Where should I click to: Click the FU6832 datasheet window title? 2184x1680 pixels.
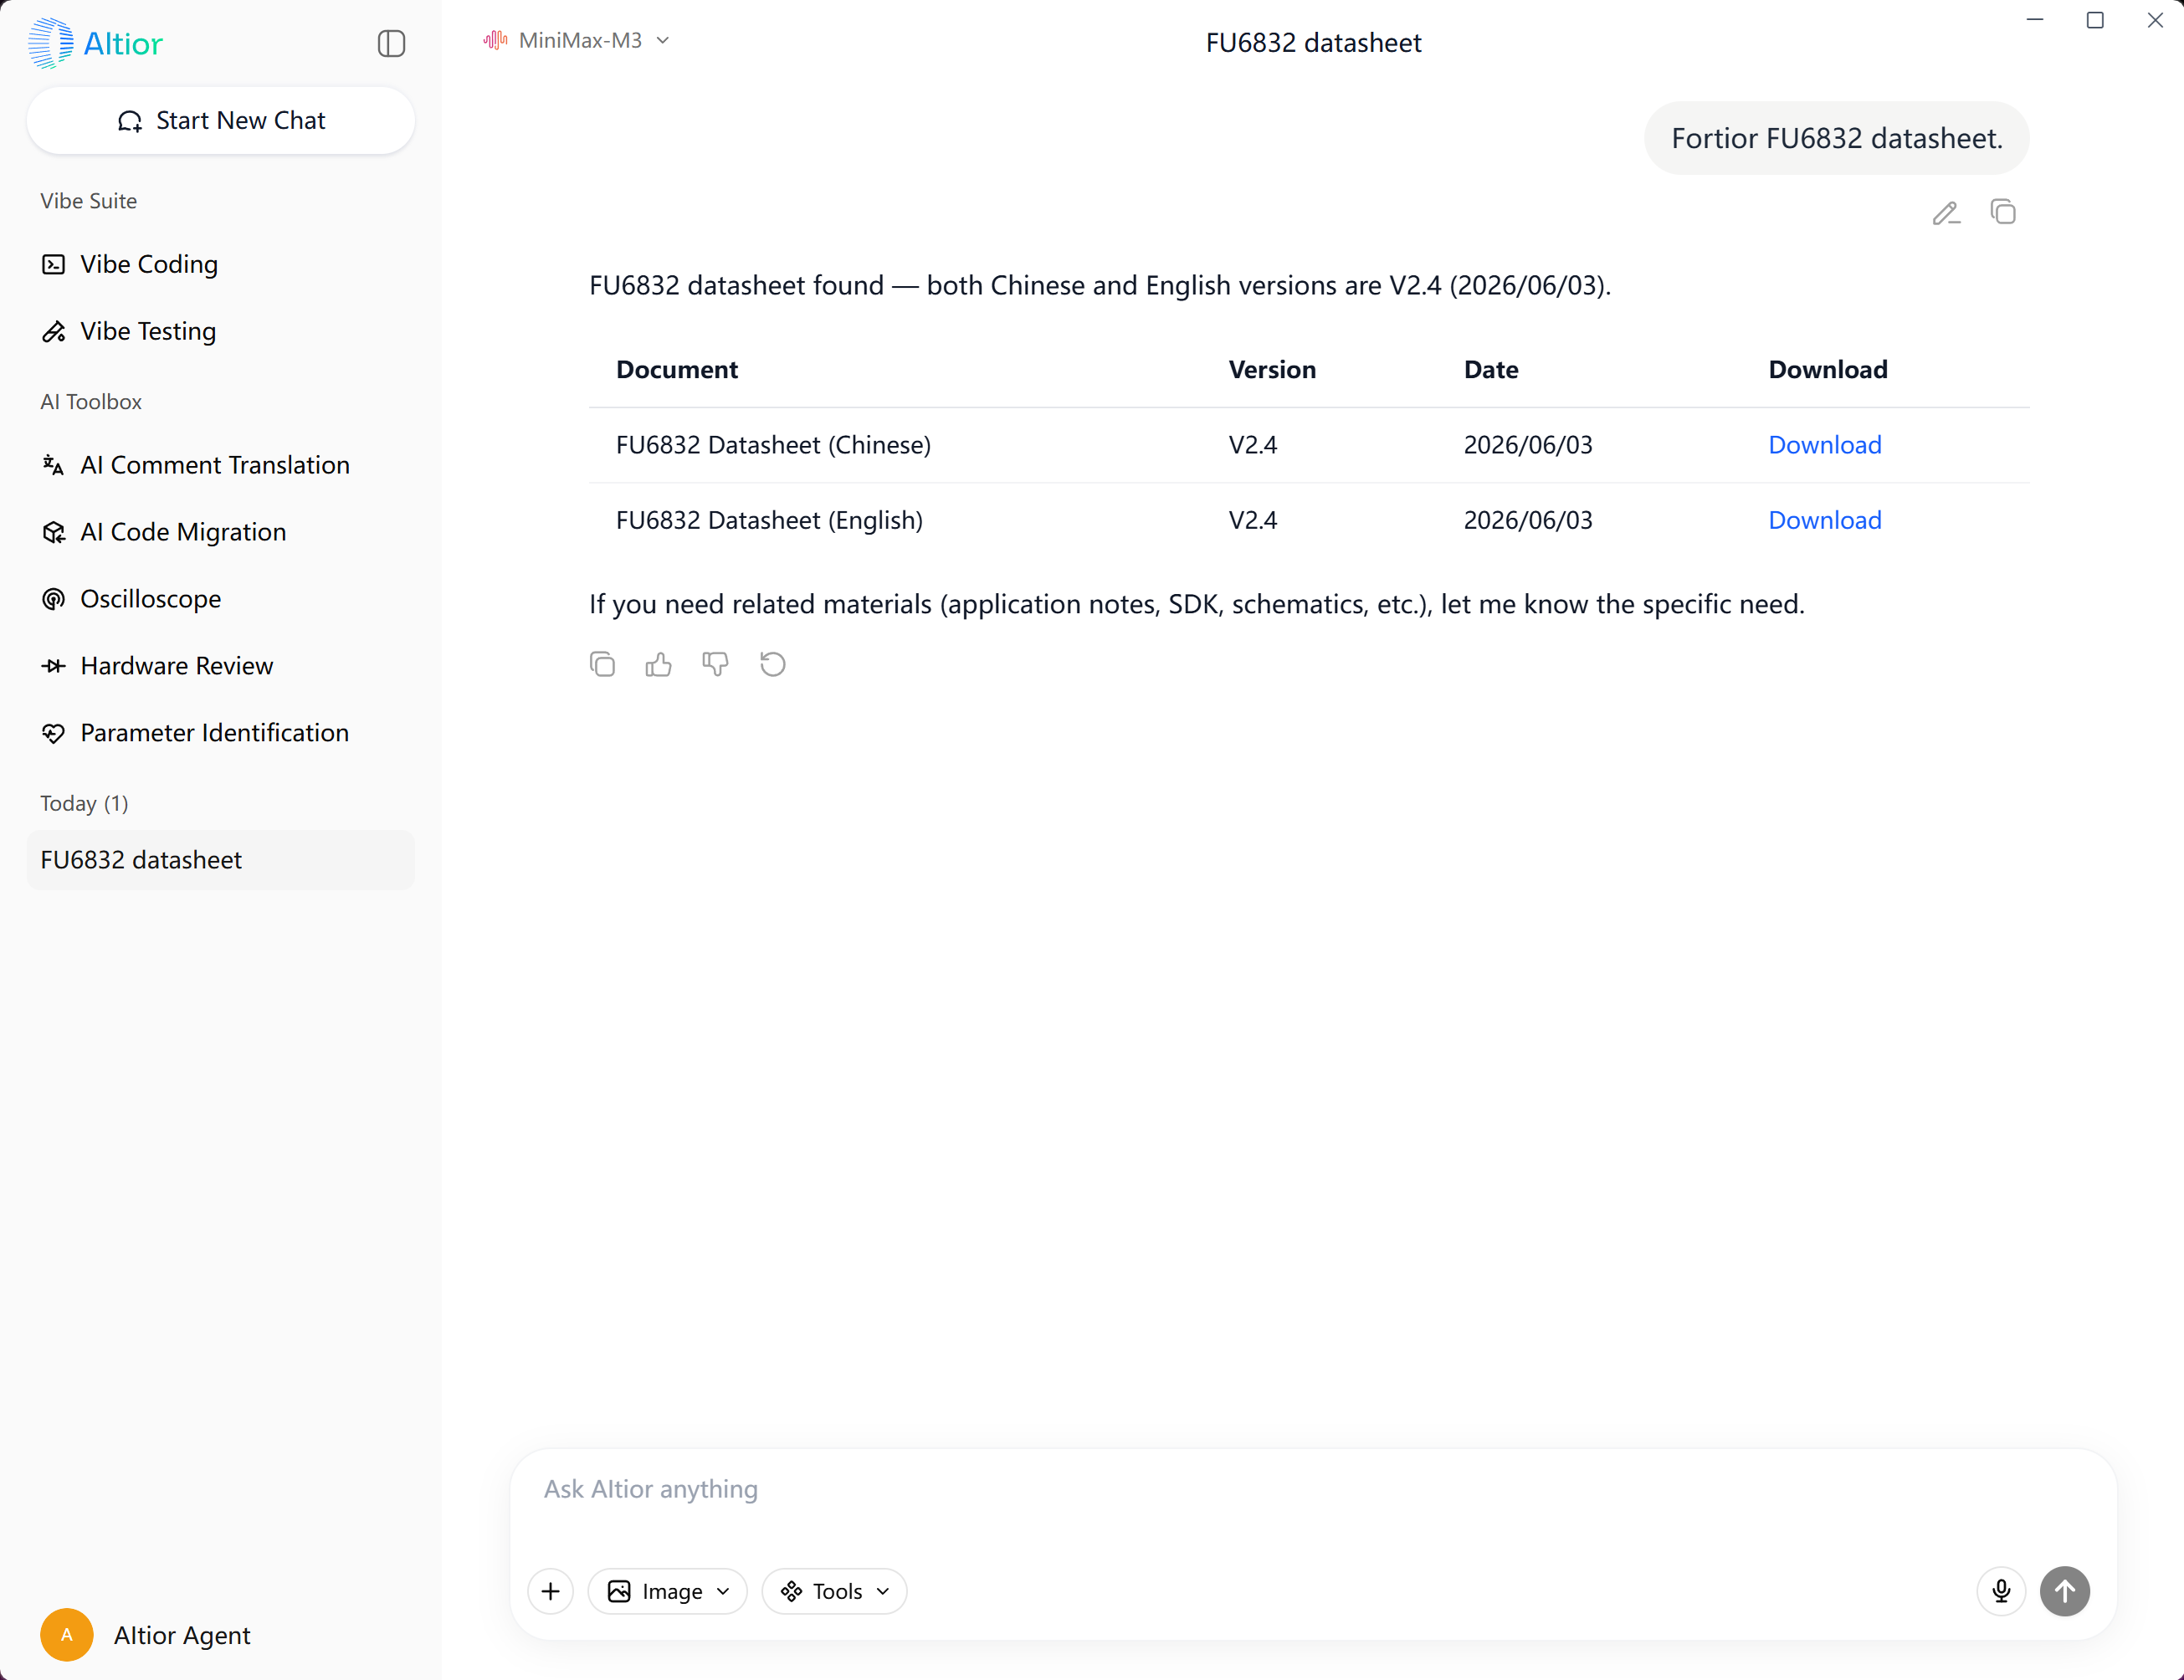coord(1313,43)
